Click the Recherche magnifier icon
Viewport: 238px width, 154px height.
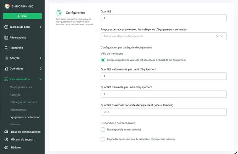6,48
